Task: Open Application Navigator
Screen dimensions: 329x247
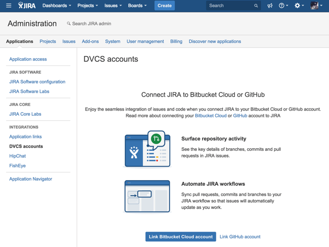Action: point(31,179)
